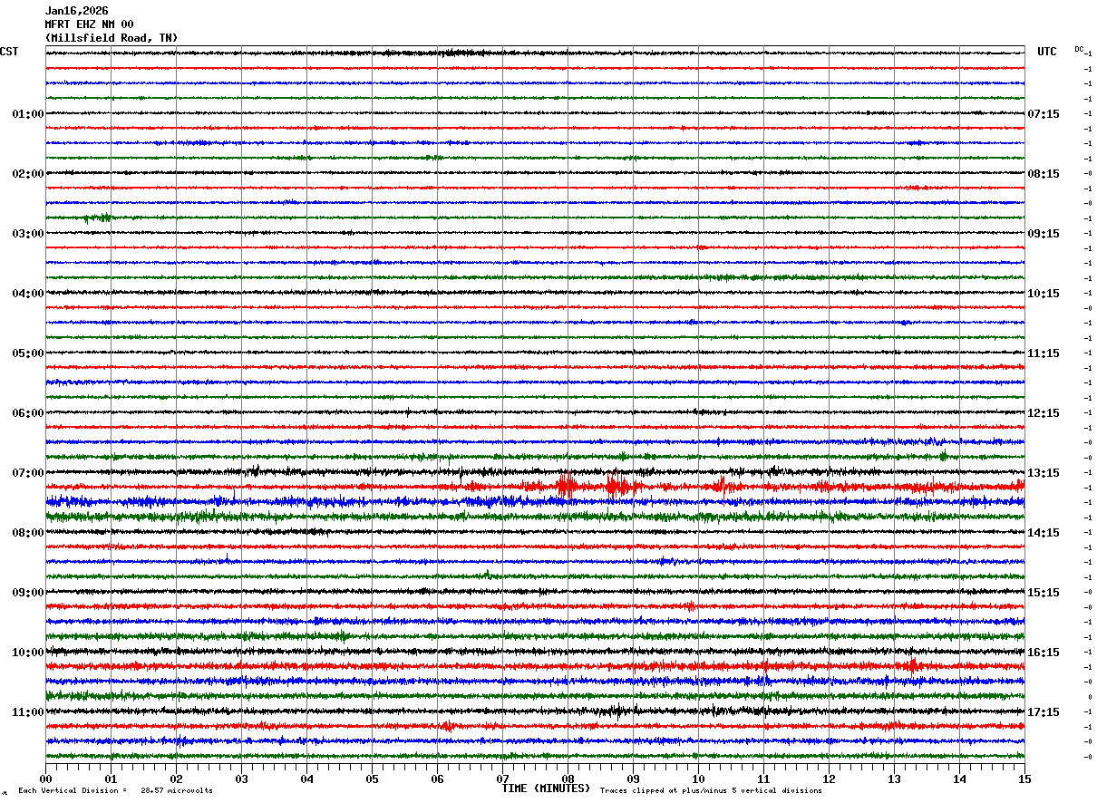Click the date text Jan16,2026
1097x803 pixels.
76,11
